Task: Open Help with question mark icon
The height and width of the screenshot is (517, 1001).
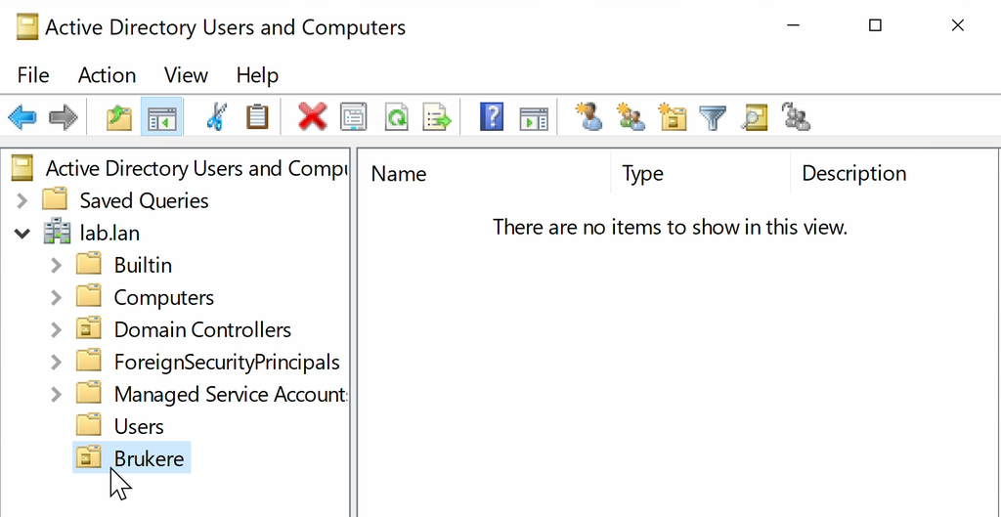Action: click(x=491, y=118)
